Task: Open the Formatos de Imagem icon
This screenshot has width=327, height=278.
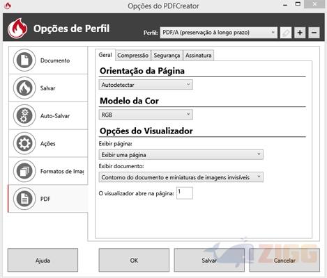Action: (x=24, y=171)
